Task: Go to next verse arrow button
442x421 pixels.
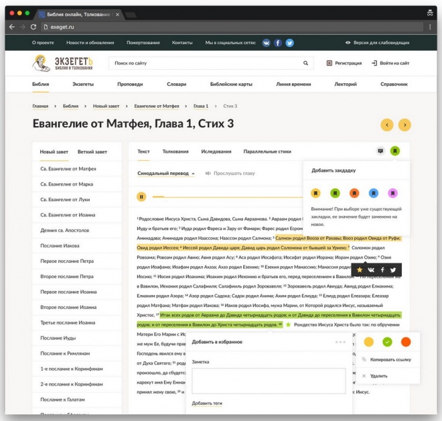Action: pos(404,125)
